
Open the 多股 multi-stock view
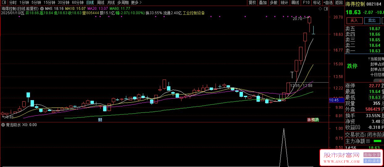(273, 3)
